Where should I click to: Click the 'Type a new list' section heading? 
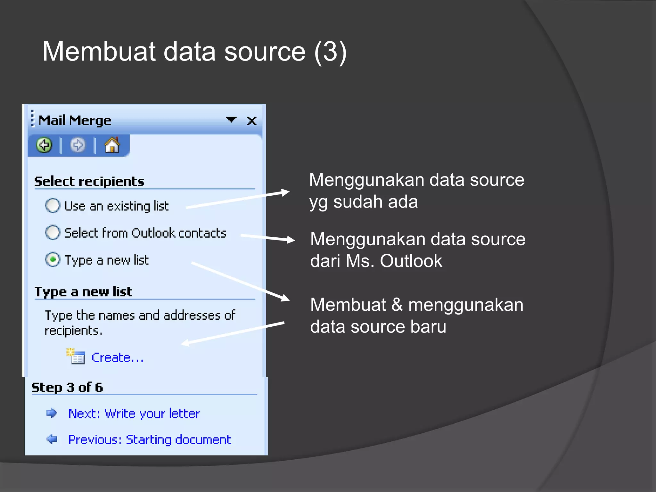click(x=83, y=292)
